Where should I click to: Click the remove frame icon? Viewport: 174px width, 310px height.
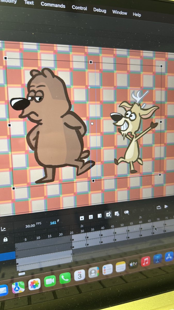click(117, 214)
